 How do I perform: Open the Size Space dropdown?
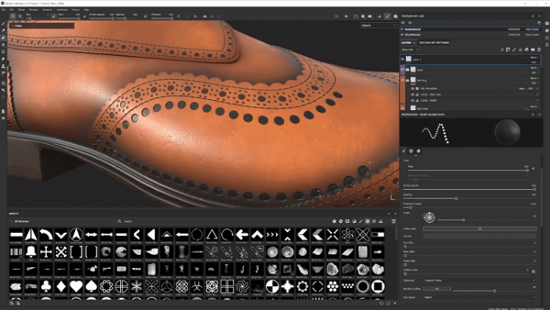pyautogui.click(x=479, y=298)
